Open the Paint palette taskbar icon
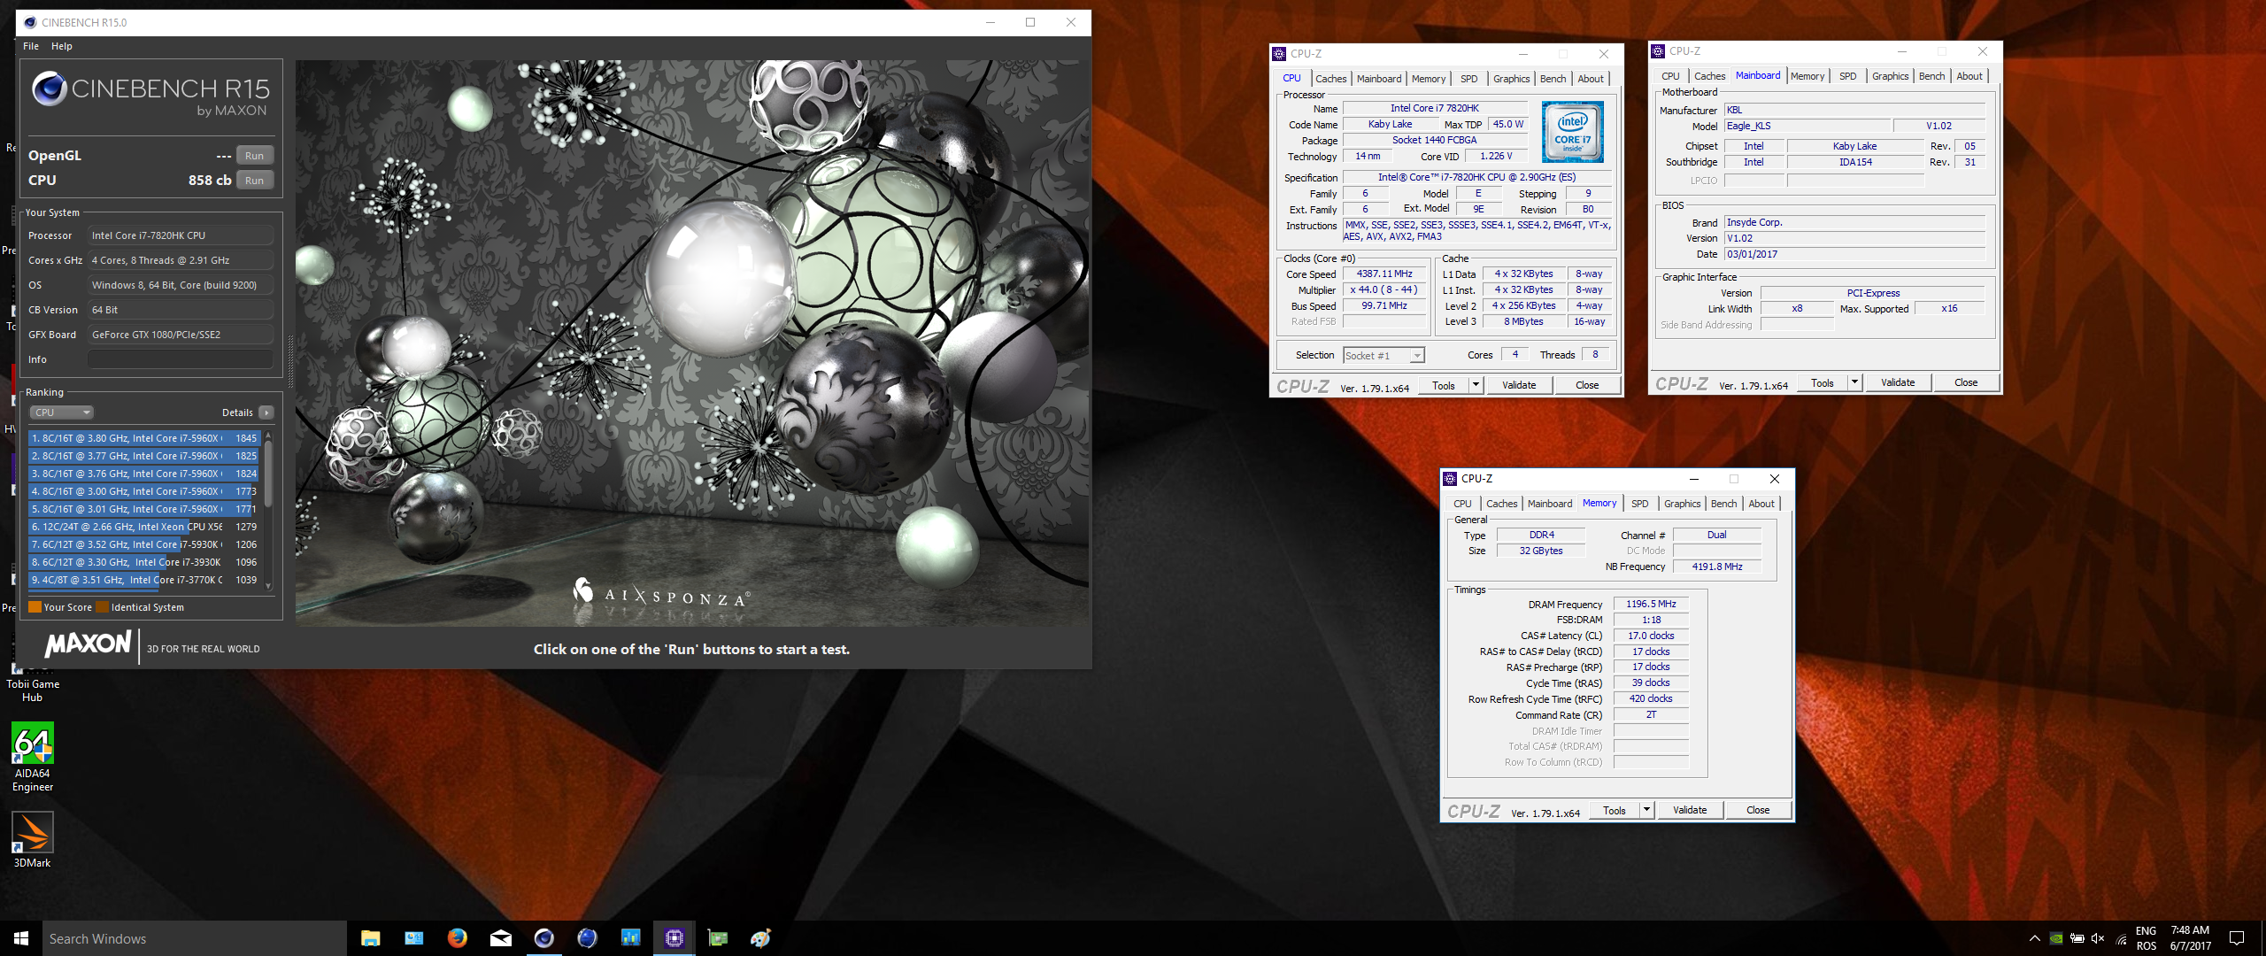Screen dimensions: 2266x956 coord(761,938)
